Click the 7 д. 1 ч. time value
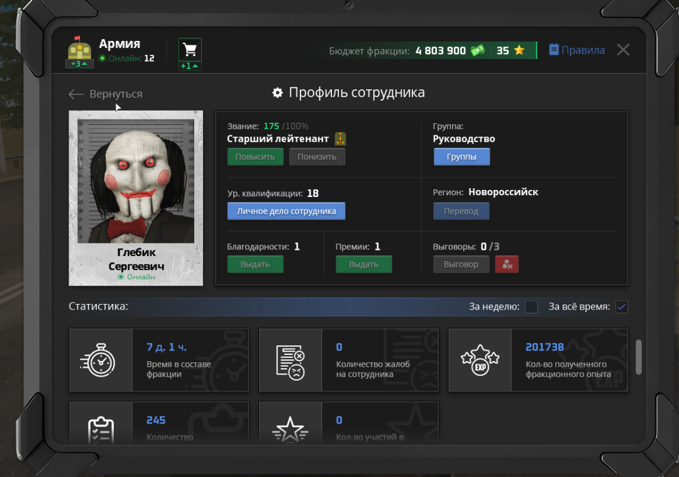Screen dimensions: 679x477 click(x=167, y=347)
